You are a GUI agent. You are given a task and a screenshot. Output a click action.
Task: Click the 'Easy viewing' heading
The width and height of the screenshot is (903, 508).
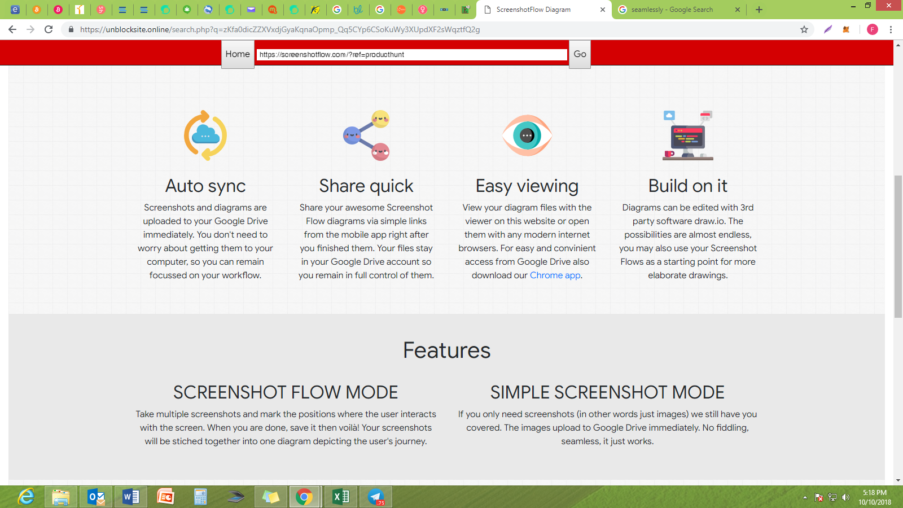point(527,186)
